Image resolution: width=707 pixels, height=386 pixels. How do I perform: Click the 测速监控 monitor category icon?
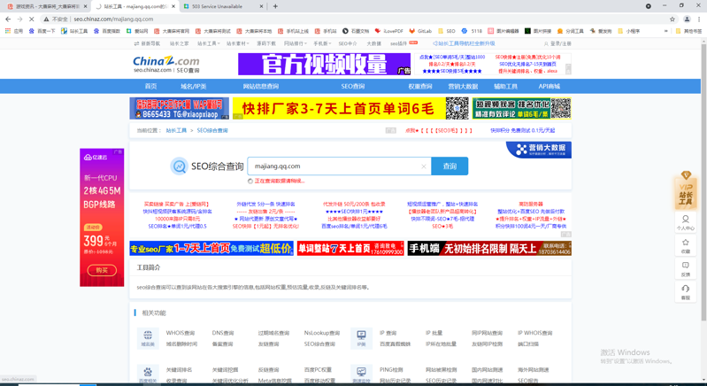click(x=361, y=374)
